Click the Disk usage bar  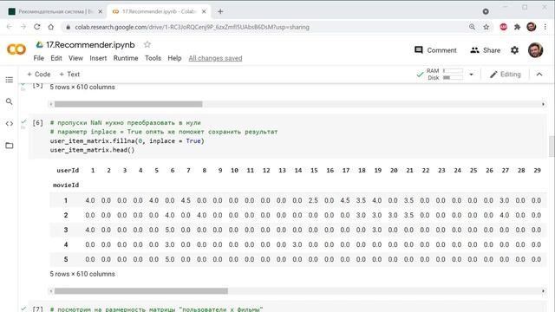pyautogui.click(x=453, y=78)
